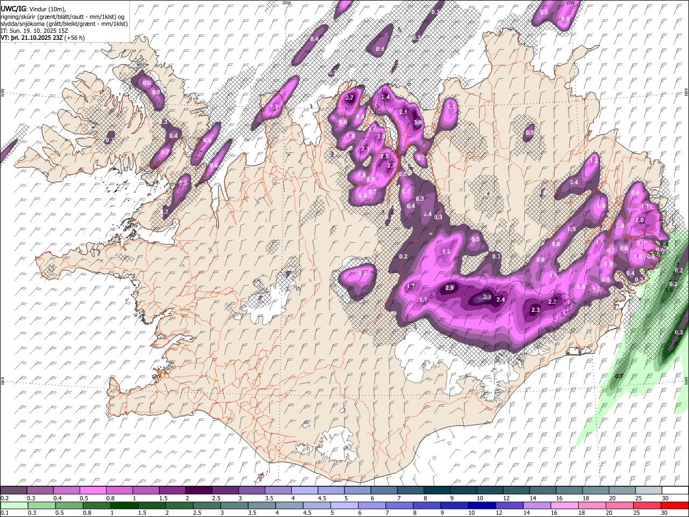Viewport: 689px width, 517px height.
Task: Pick the magenta 1.5 snow legend swatch
Action: click(172, 491)
